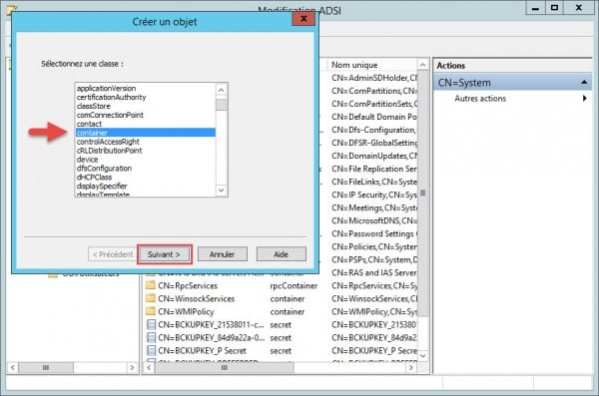Select classStore class
Screen dimensions: 599x396
(94, 106)
